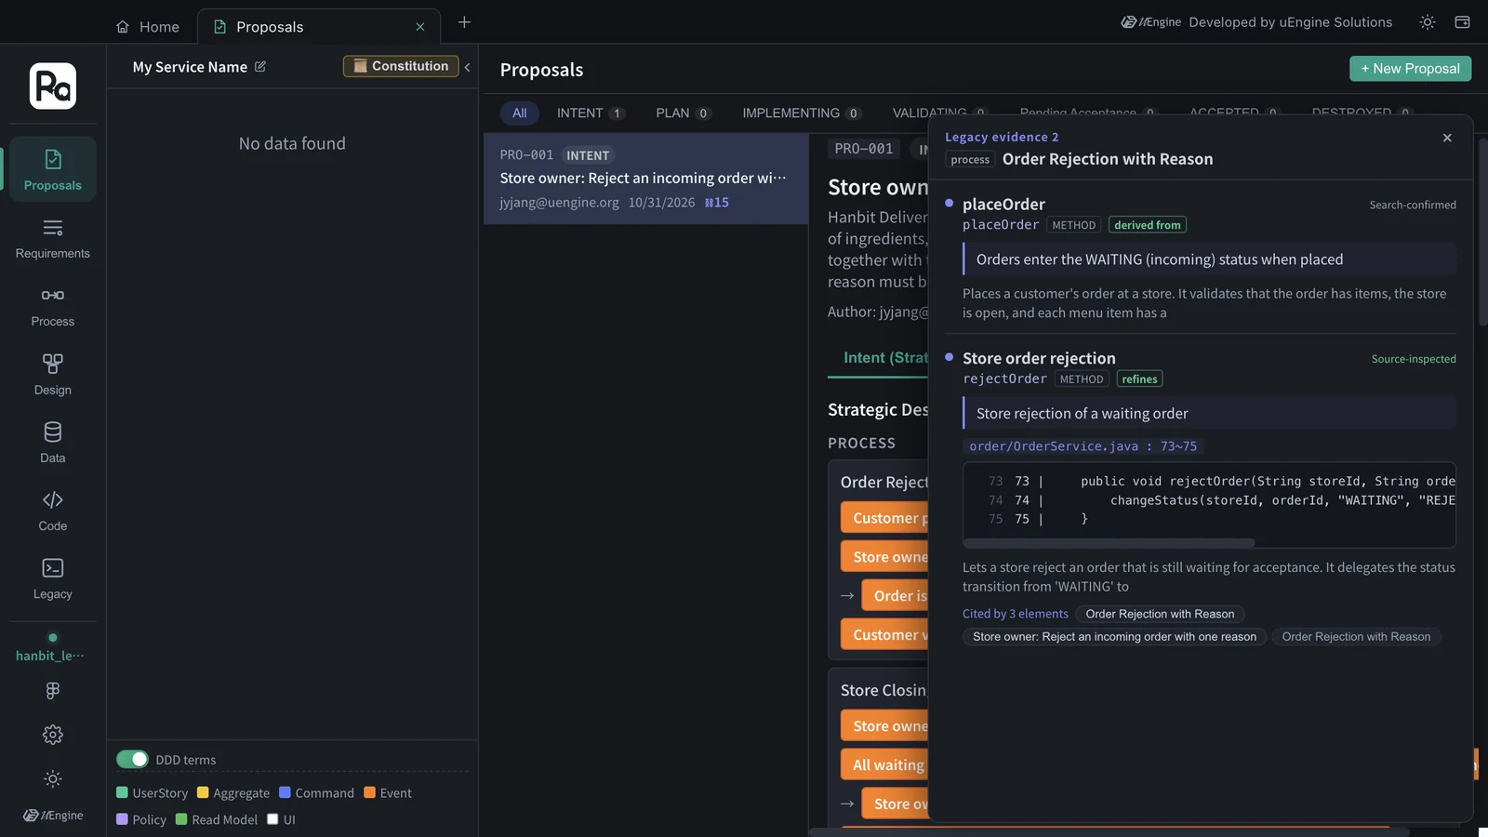The height and width of the screenshot is (837, 1488).
Task: Click the code snippet horizontal scrollbar
Action: [x=1109, y=543]
